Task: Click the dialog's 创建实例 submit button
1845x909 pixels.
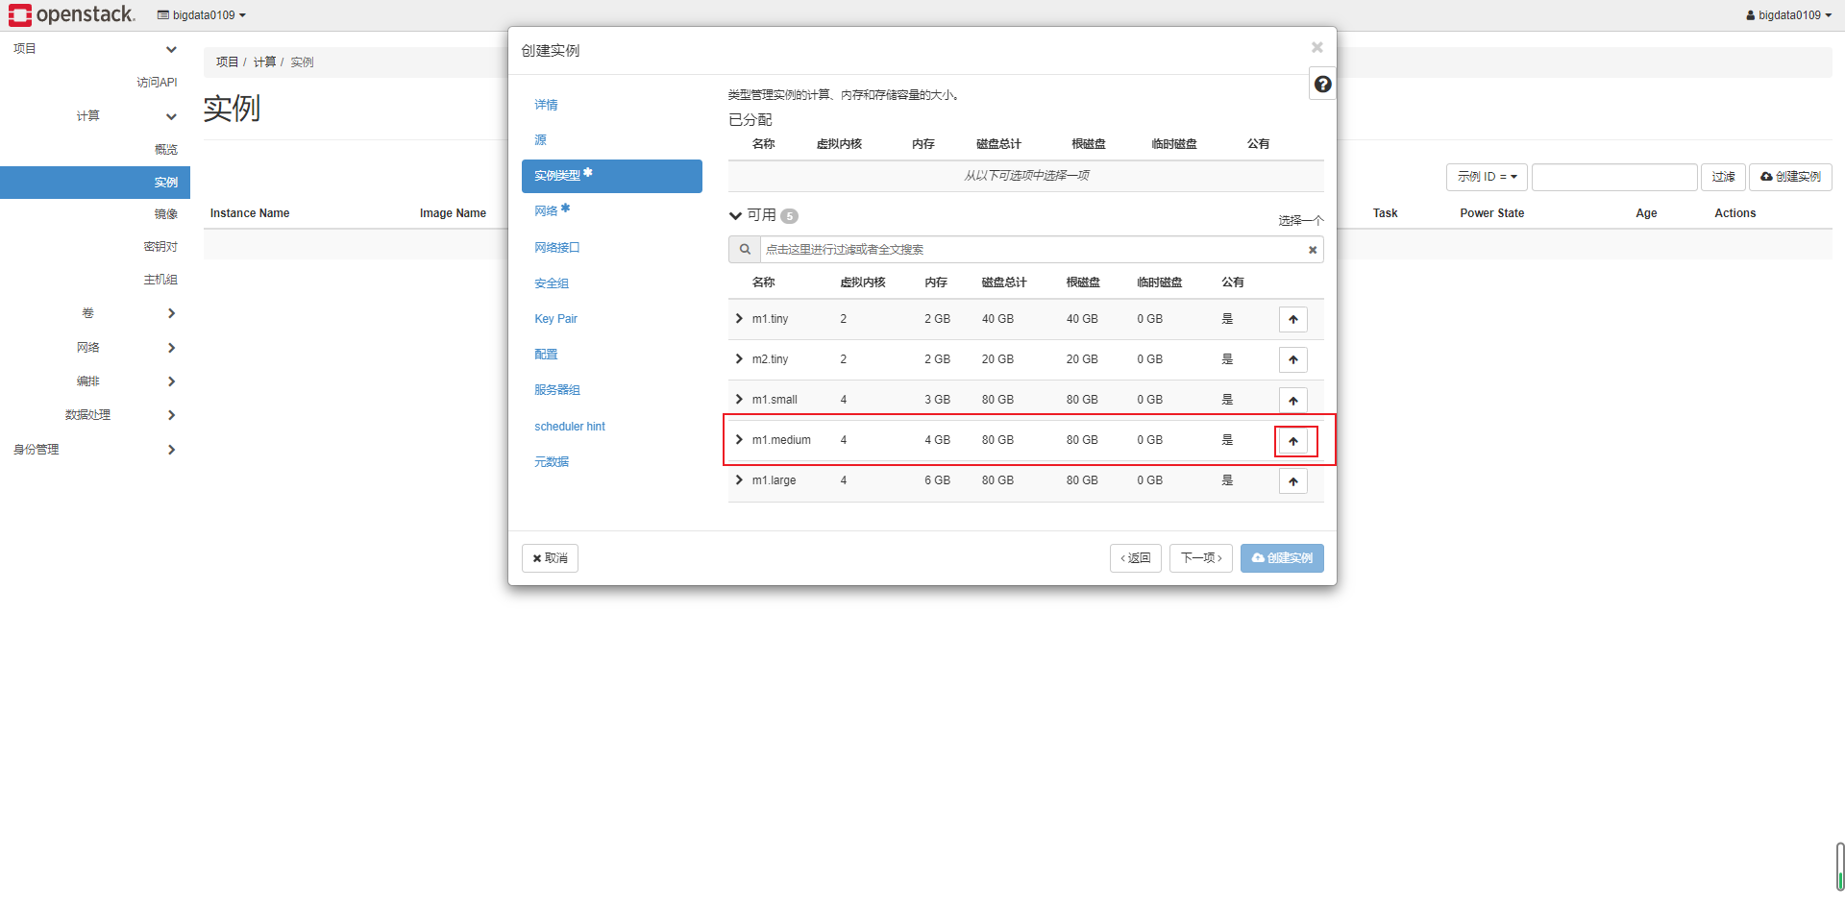Action: [1282, 558]
